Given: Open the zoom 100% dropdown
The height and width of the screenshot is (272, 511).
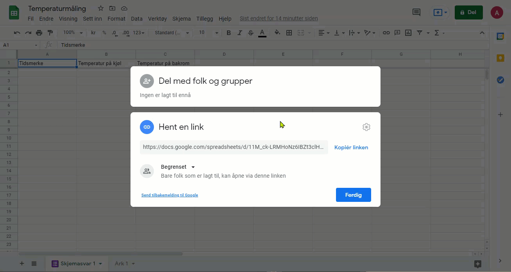Looking at the screenshot, I should coord(73,33).
